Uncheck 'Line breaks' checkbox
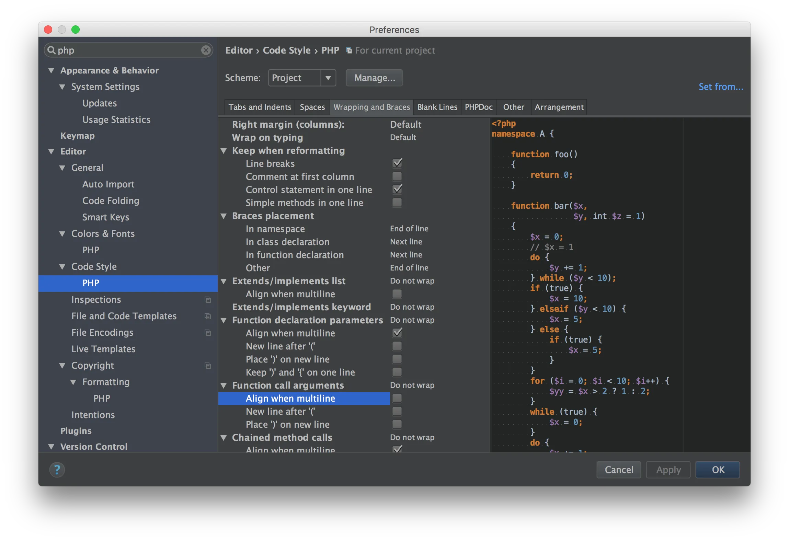Viewport: 789px width, 541px height. point(397,163)
